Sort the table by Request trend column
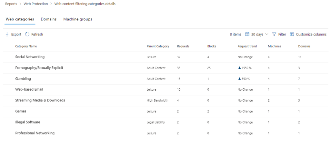The image size is (330, 148). [247, 46]
